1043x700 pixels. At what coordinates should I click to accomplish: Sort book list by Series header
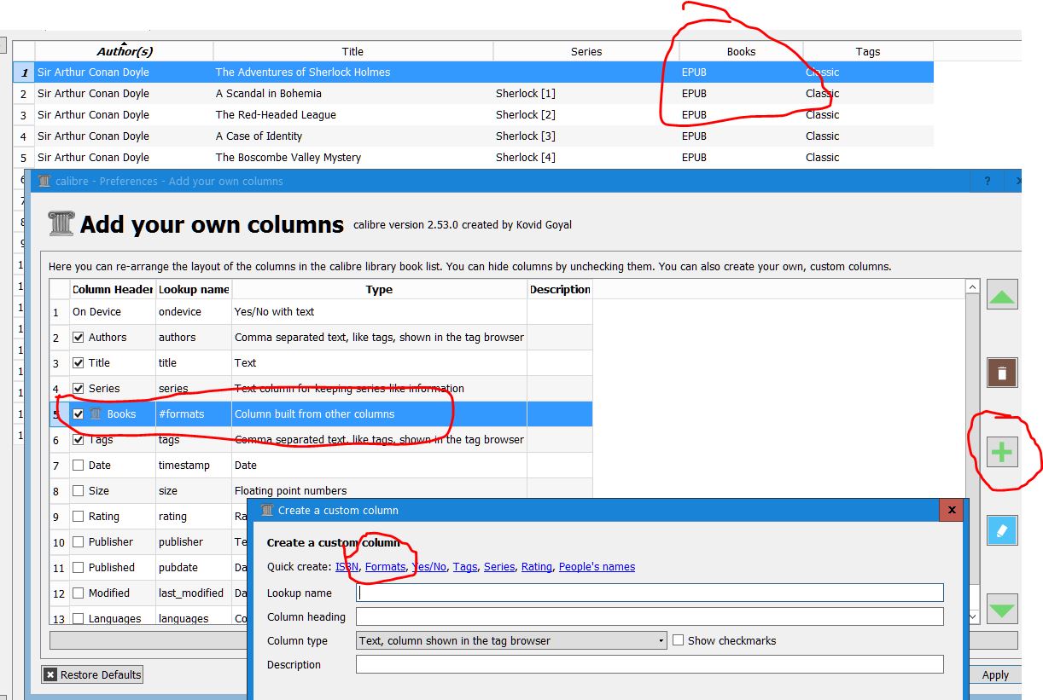pos(586,51)
